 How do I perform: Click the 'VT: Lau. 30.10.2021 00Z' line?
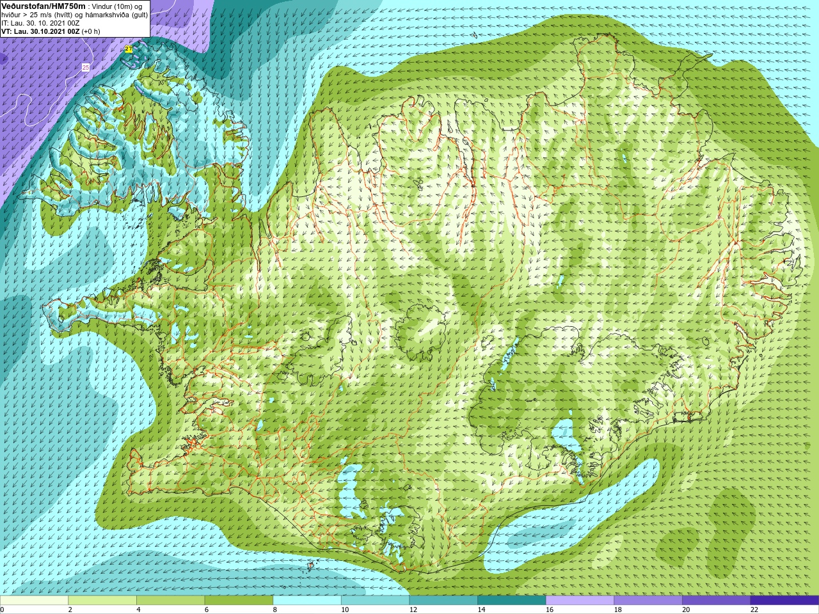pos(40,31)
